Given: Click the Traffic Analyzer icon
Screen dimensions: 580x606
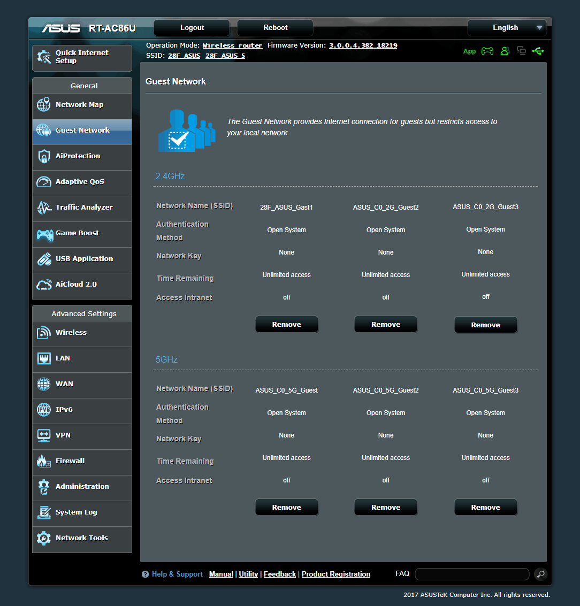Looking at the screenshot, I should (44, 208).
